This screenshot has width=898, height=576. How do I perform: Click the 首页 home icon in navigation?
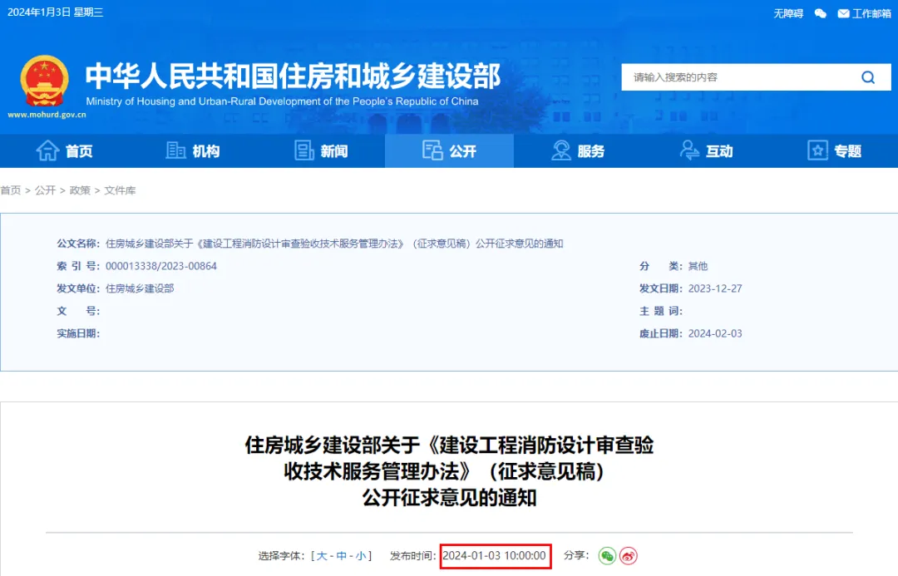coord(48,150)
